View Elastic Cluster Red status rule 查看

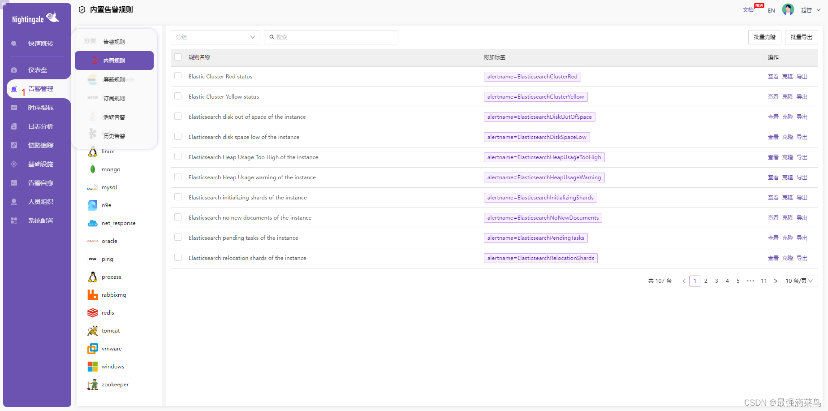(773, 77)
